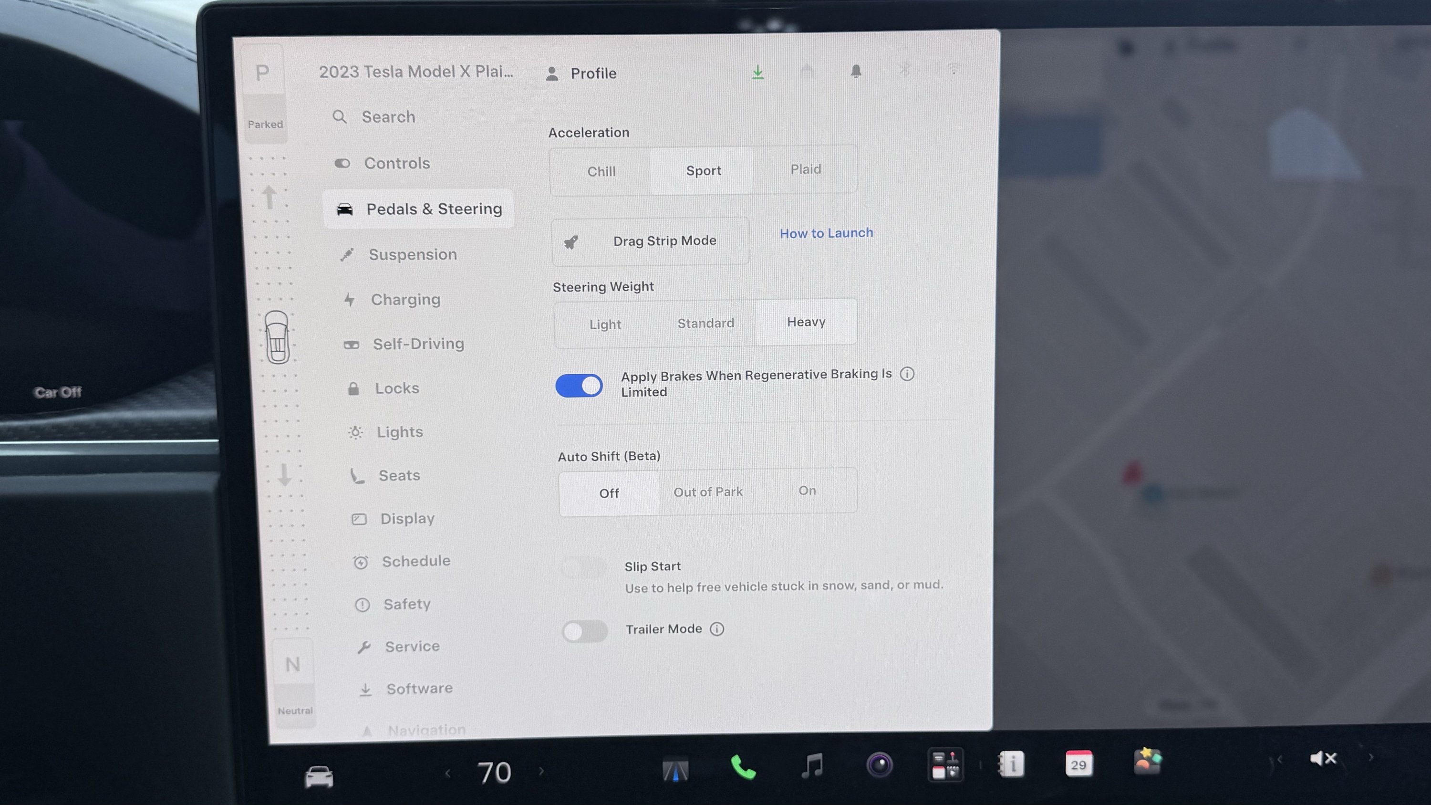The image size is (1431, 805).
Task: Click the info icon next to Trailer Mode
Action: point(717,629)
